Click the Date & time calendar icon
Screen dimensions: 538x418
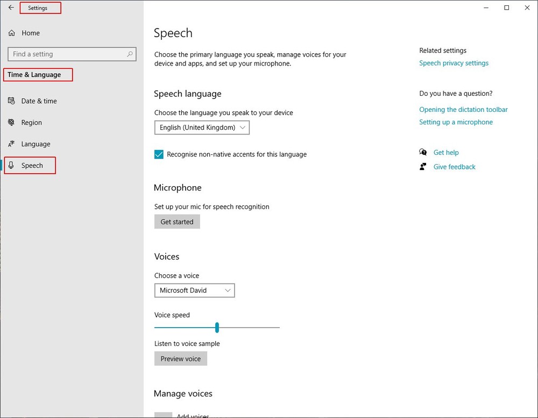click(11, 101)
